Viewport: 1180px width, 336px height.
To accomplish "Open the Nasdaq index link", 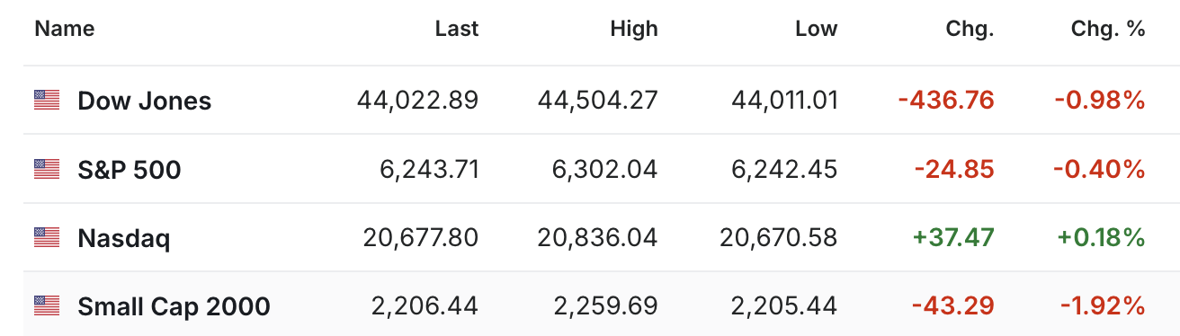I will click(x=124, y=238).
